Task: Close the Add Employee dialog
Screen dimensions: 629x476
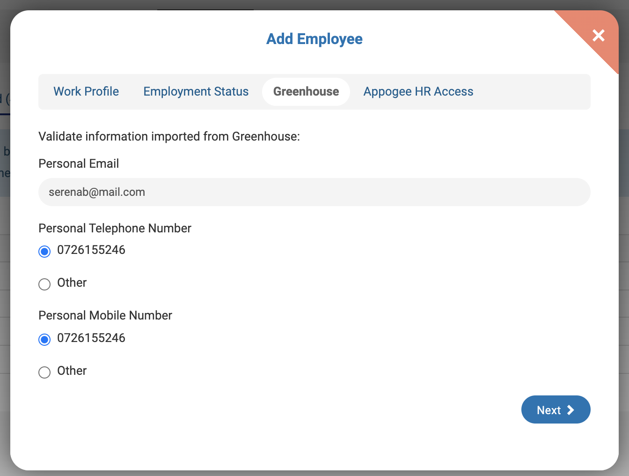Action: [598, 36]
